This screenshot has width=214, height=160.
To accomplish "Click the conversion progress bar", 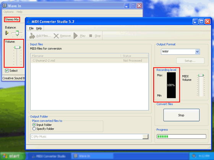I will [182, 136].
